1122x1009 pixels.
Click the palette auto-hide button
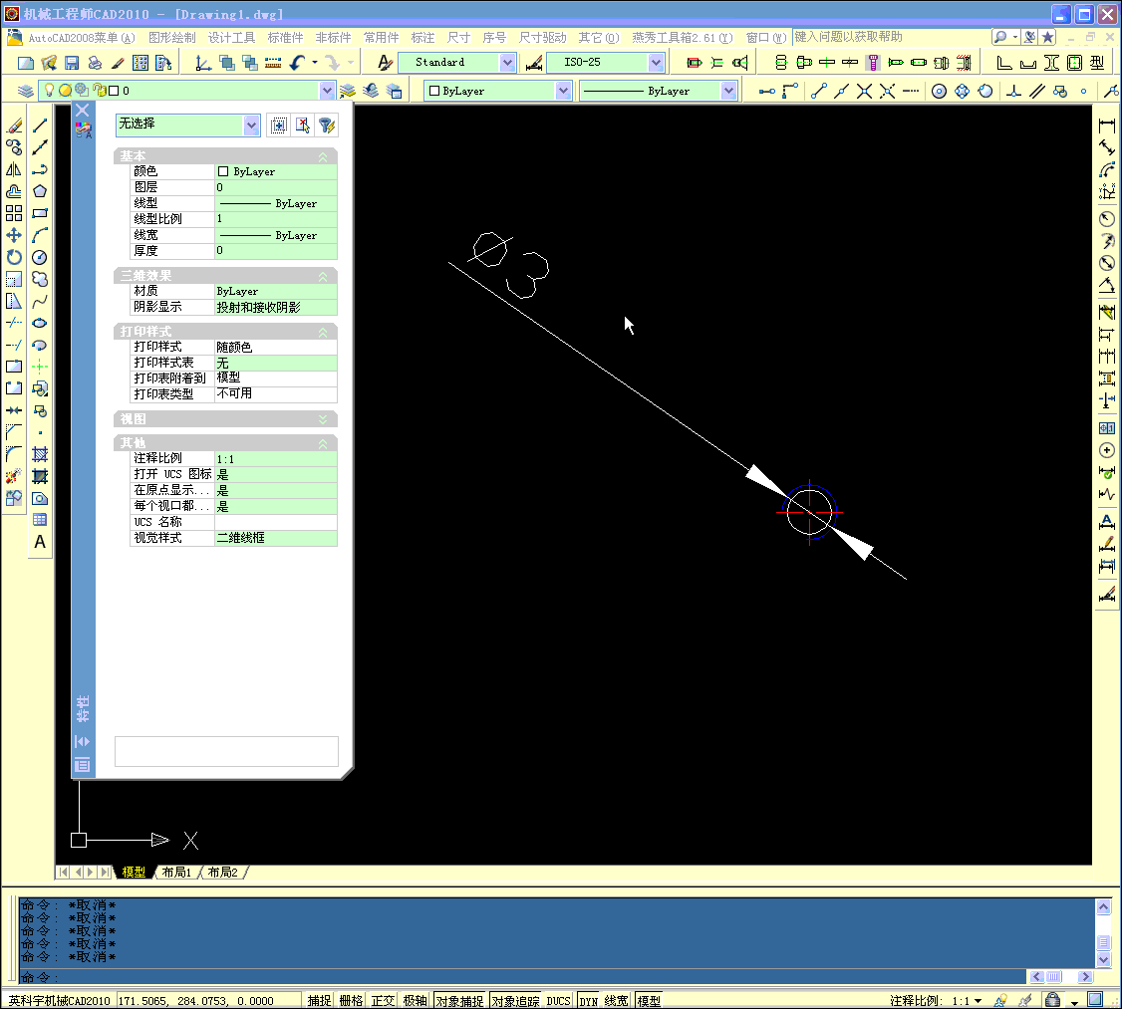click(x=83, y=741)
